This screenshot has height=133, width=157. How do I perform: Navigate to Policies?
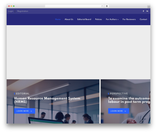99,19
